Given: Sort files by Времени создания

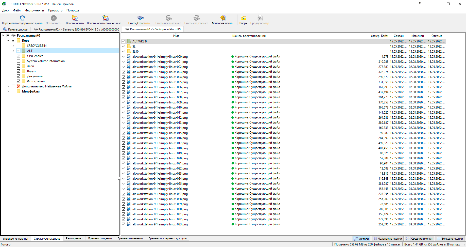Looking at the screenshot, I should [100, 239].
